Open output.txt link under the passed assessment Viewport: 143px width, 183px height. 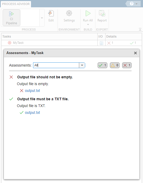tap(33, 113)
